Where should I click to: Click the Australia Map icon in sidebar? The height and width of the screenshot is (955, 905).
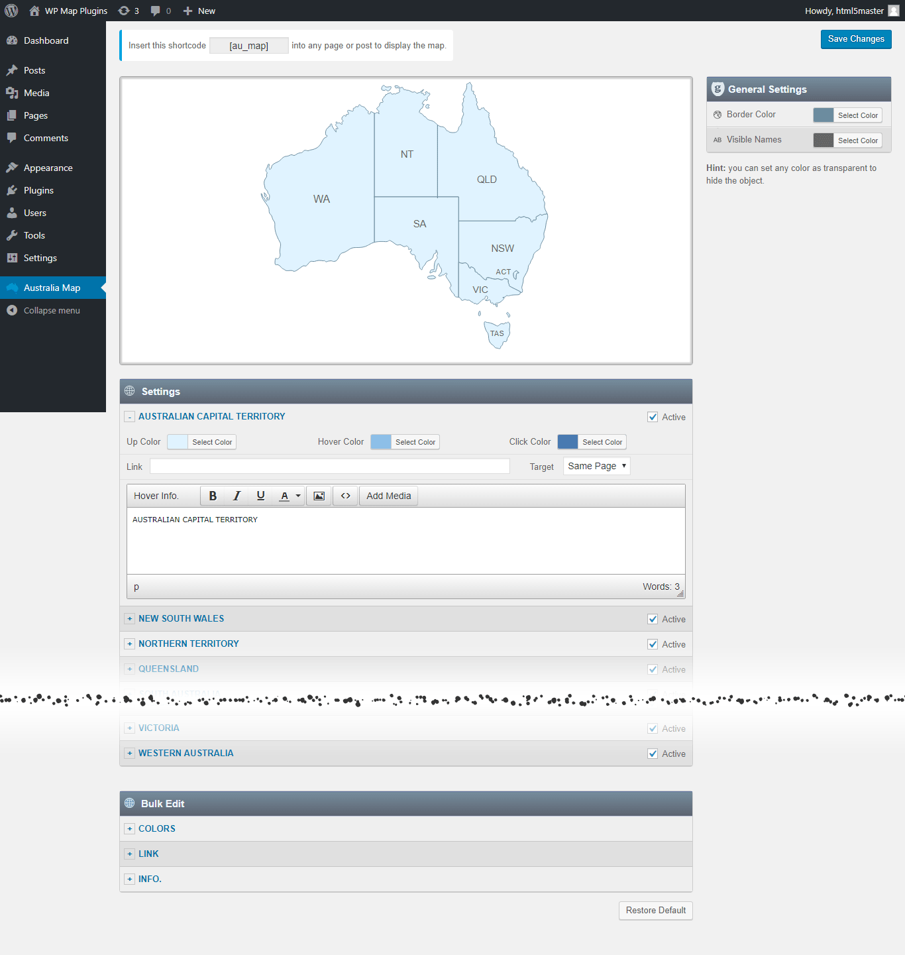click(12, 288)
